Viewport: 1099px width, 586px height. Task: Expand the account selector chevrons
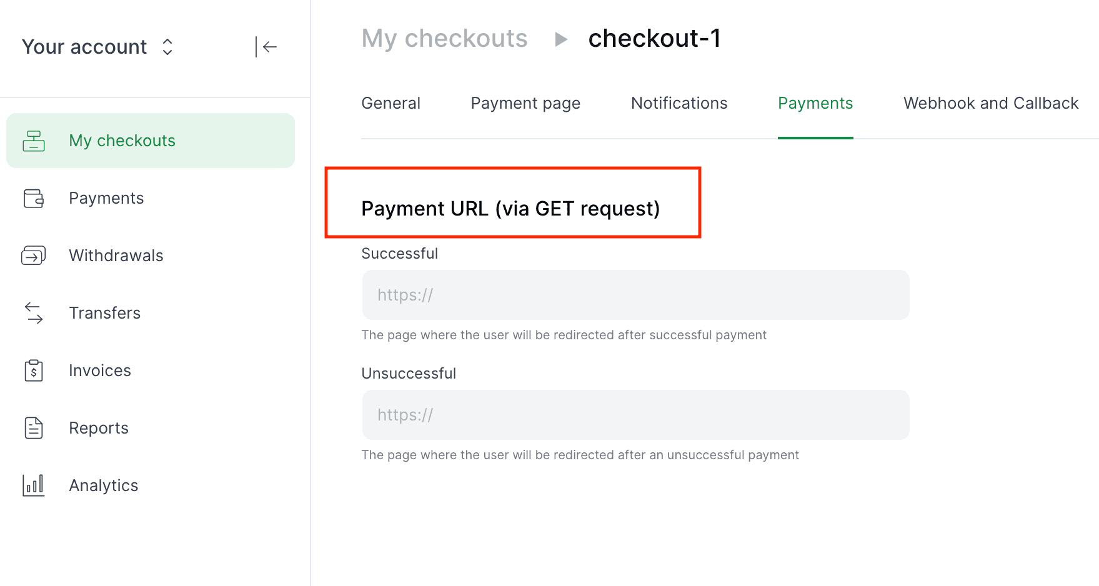(167, 46)
